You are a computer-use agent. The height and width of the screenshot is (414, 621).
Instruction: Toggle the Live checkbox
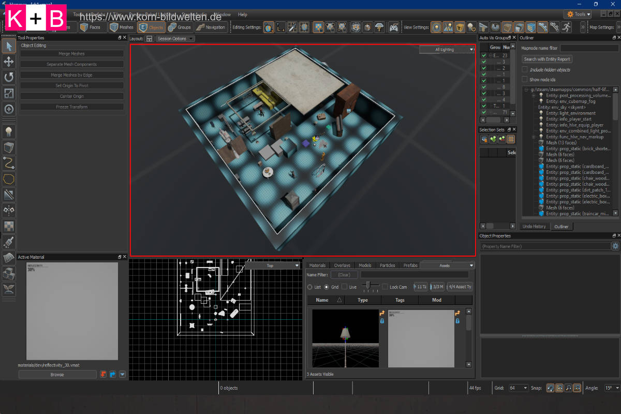click(x=345, y=287)
